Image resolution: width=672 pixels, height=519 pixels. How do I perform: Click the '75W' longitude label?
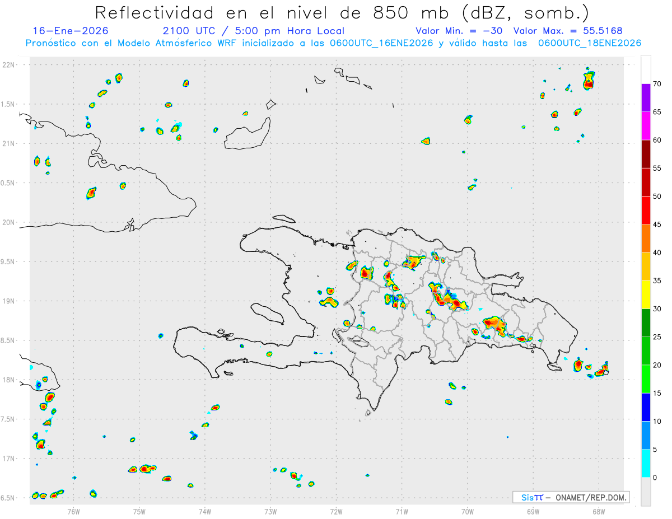(139, 511)
